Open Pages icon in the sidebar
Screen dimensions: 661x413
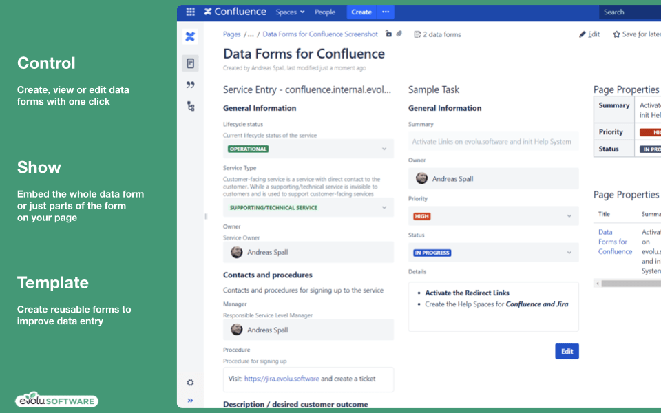[x=190, y=63]
